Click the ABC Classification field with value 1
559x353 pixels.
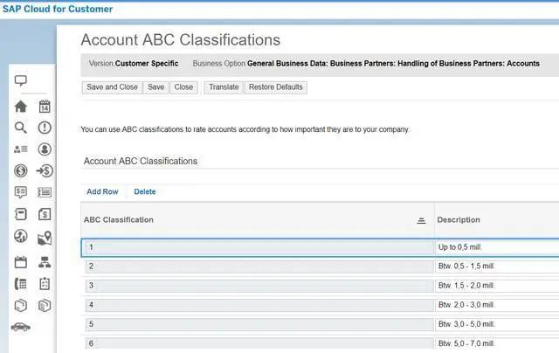click(x=256, y=247)
